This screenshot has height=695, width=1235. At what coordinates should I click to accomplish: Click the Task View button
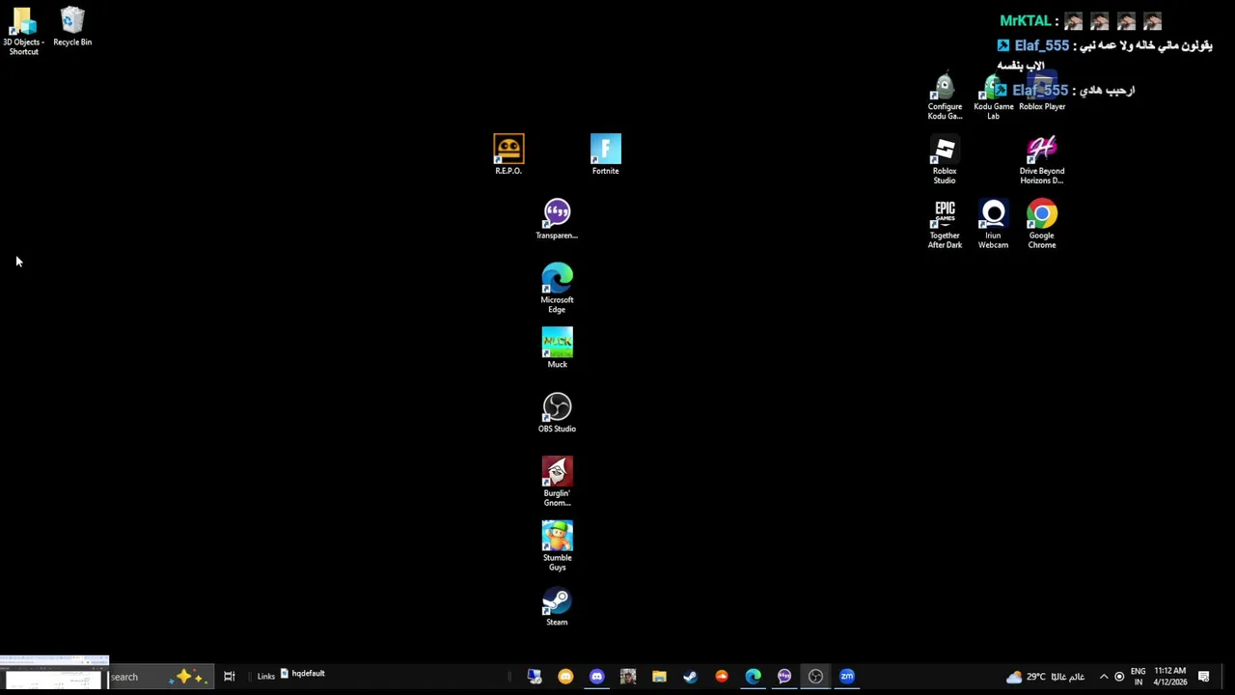point(230,677)
